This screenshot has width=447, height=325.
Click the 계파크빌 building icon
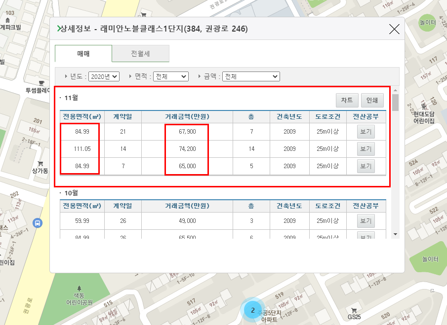[x=8, y=21]
